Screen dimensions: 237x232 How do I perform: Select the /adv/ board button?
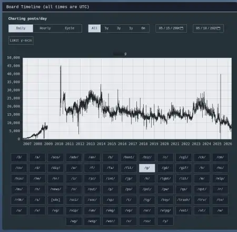[x=74, y=157]
